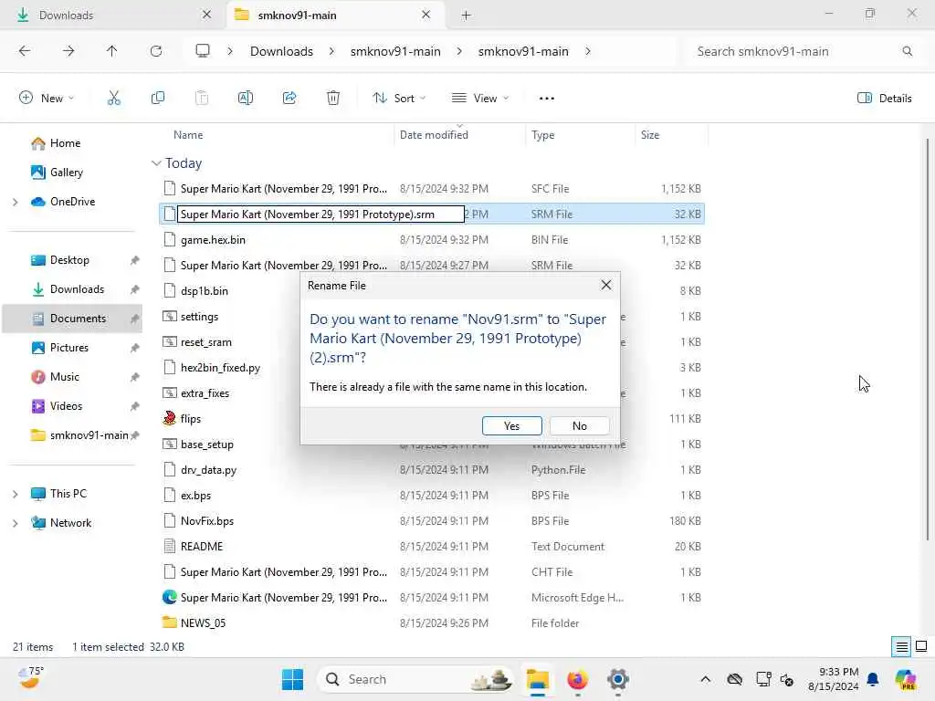Sort by the Date modified column header
Image resolution: width=935 pixels, height=701 pixels.
(x=434, y=135)
